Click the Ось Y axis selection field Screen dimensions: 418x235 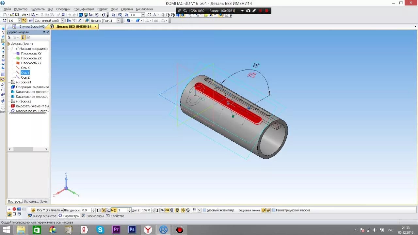click(50, 210)
